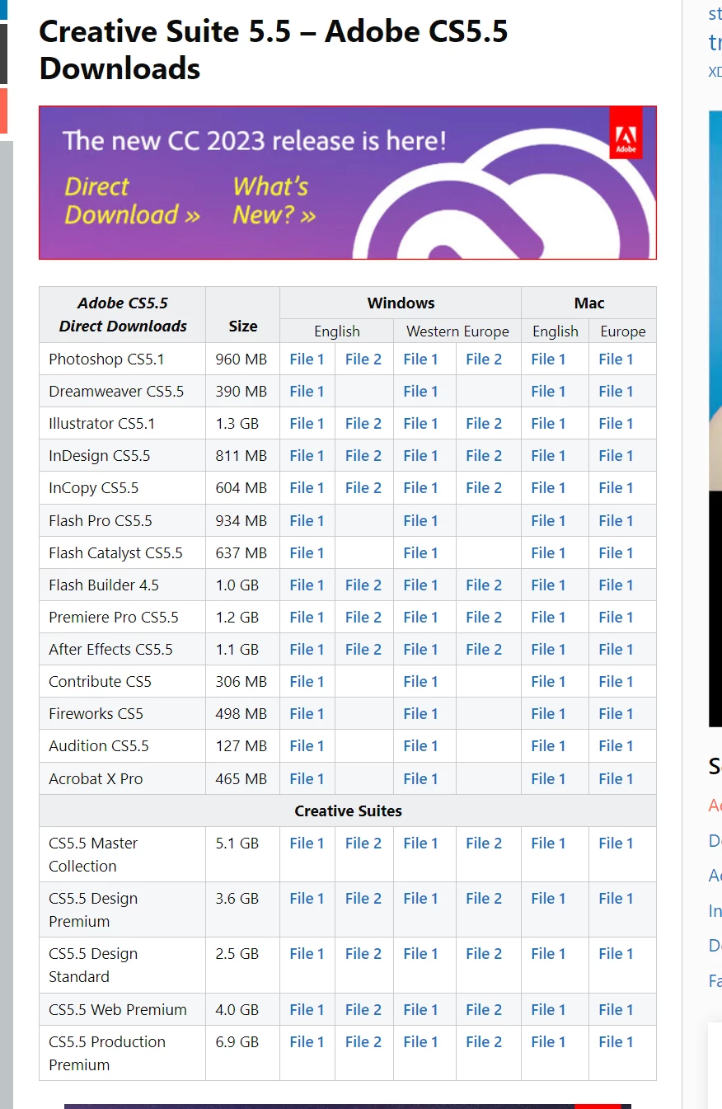Download CS5.5 Production Premium Mac English File 1
This screenshot has width=722, height=1109.
[x=548, y=1041]
